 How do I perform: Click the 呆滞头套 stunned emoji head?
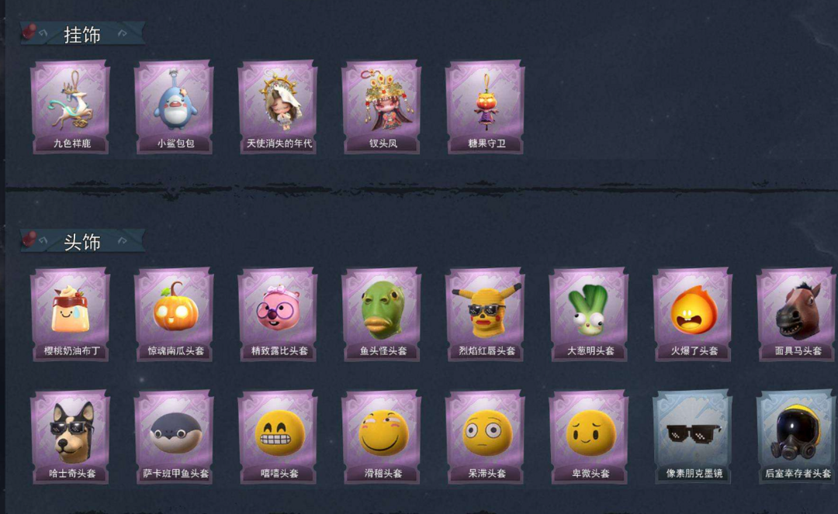pos(486,436)
